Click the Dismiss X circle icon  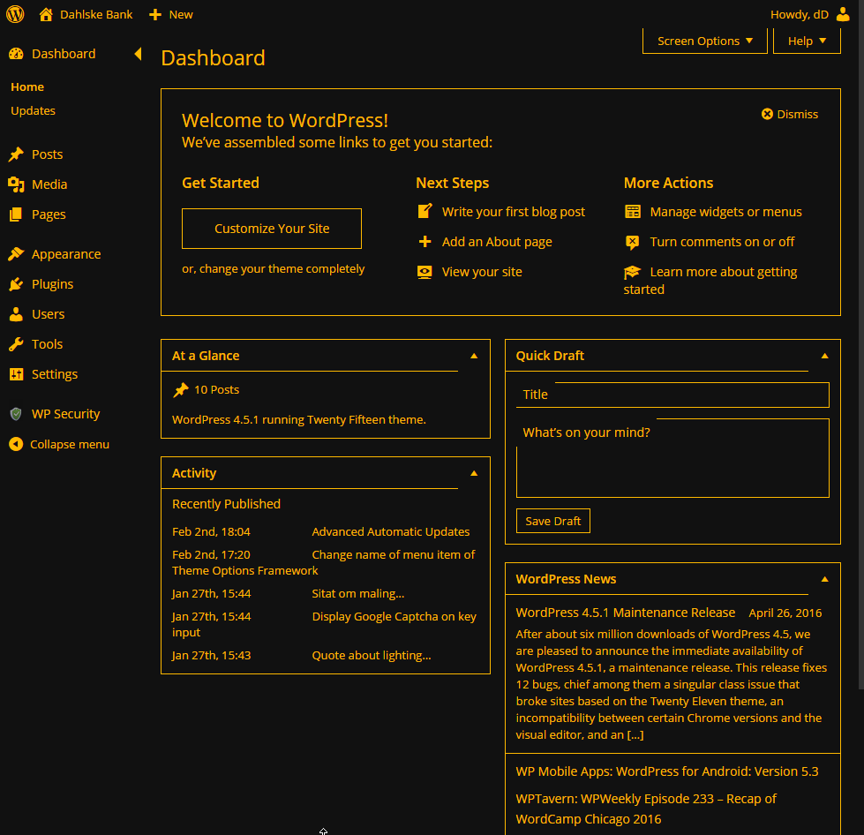[x=767, y=114]
